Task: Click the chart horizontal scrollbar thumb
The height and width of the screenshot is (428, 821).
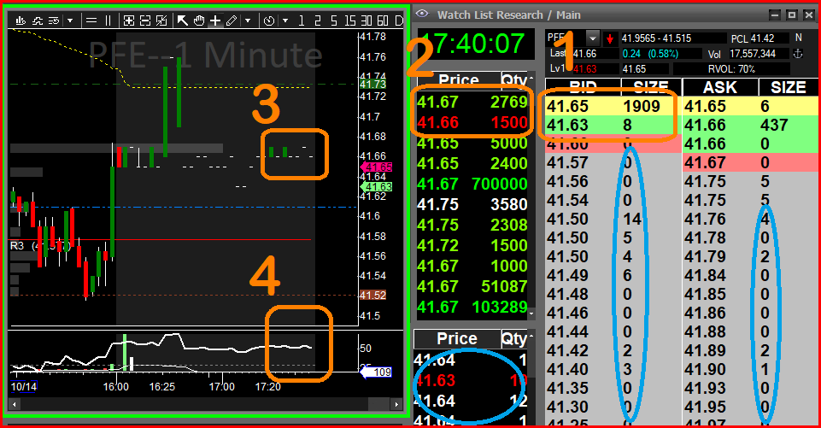Action: [379, 404]
